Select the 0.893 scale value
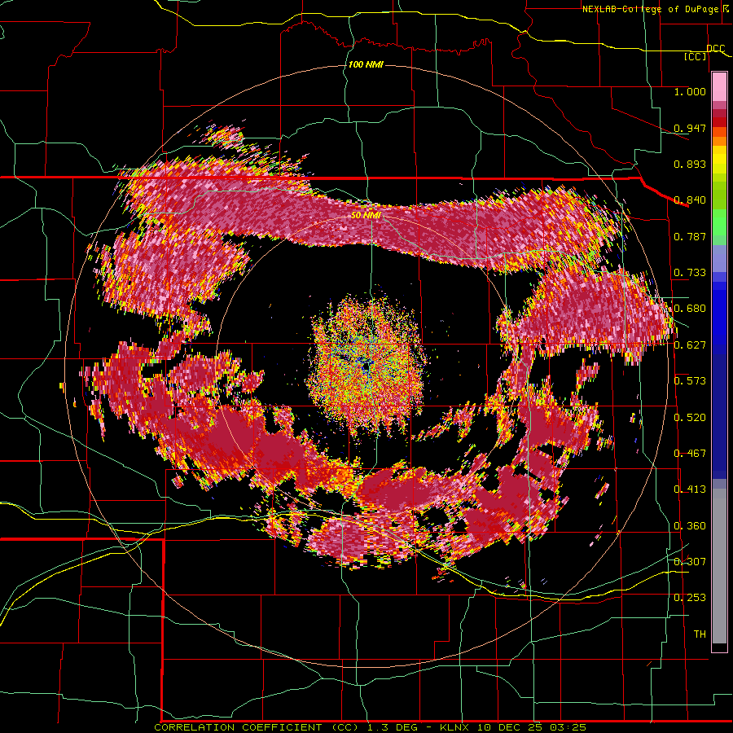 point(690,164)
